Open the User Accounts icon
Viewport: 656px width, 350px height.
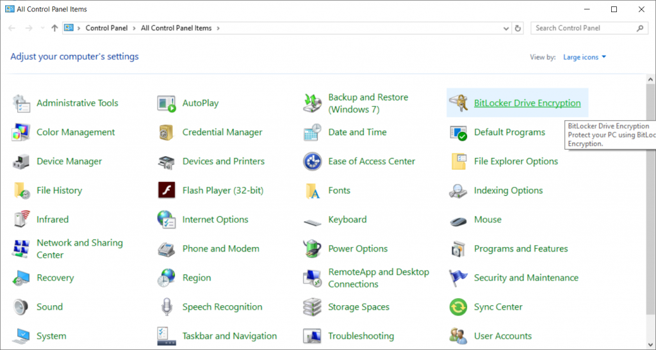point(458,336)
